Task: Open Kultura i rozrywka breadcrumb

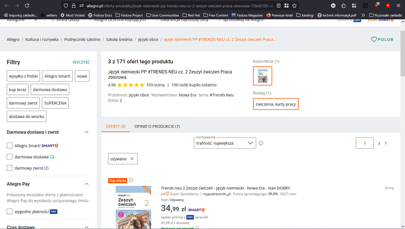Action: coord(42,39)
